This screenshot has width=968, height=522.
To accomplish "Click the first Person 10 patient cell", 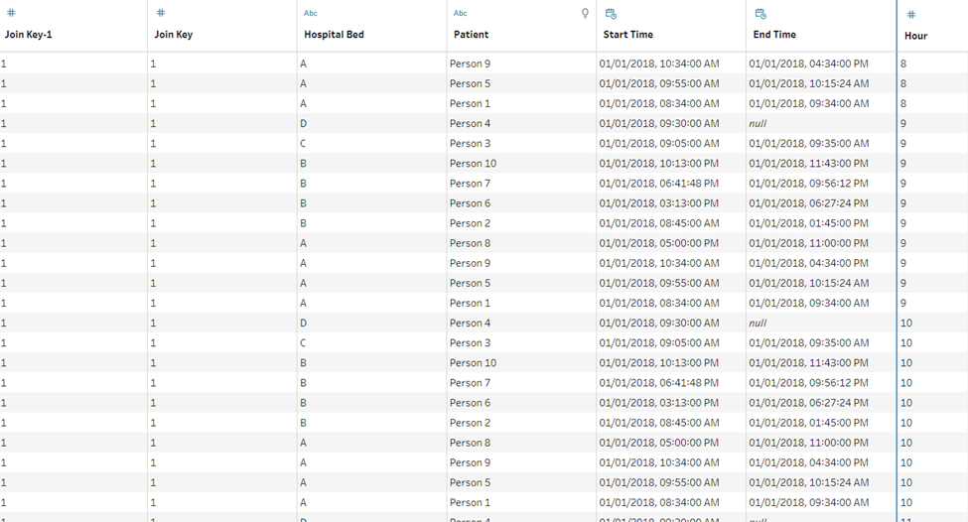I will tap(473, 164).
